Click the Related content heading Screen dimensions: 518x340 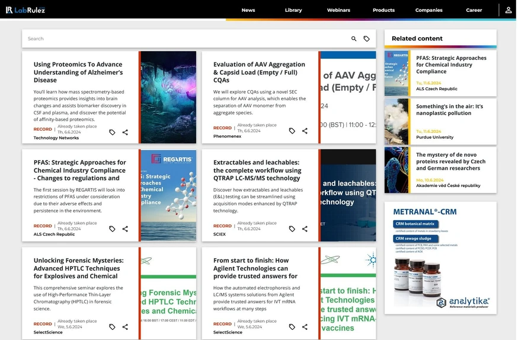click(x=417, y=39)
